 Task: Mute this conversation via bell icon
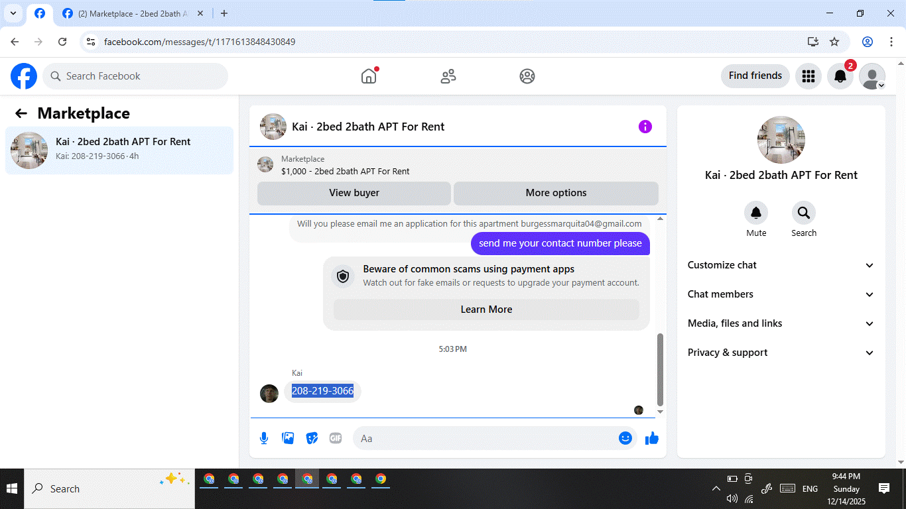pos(756,213)
